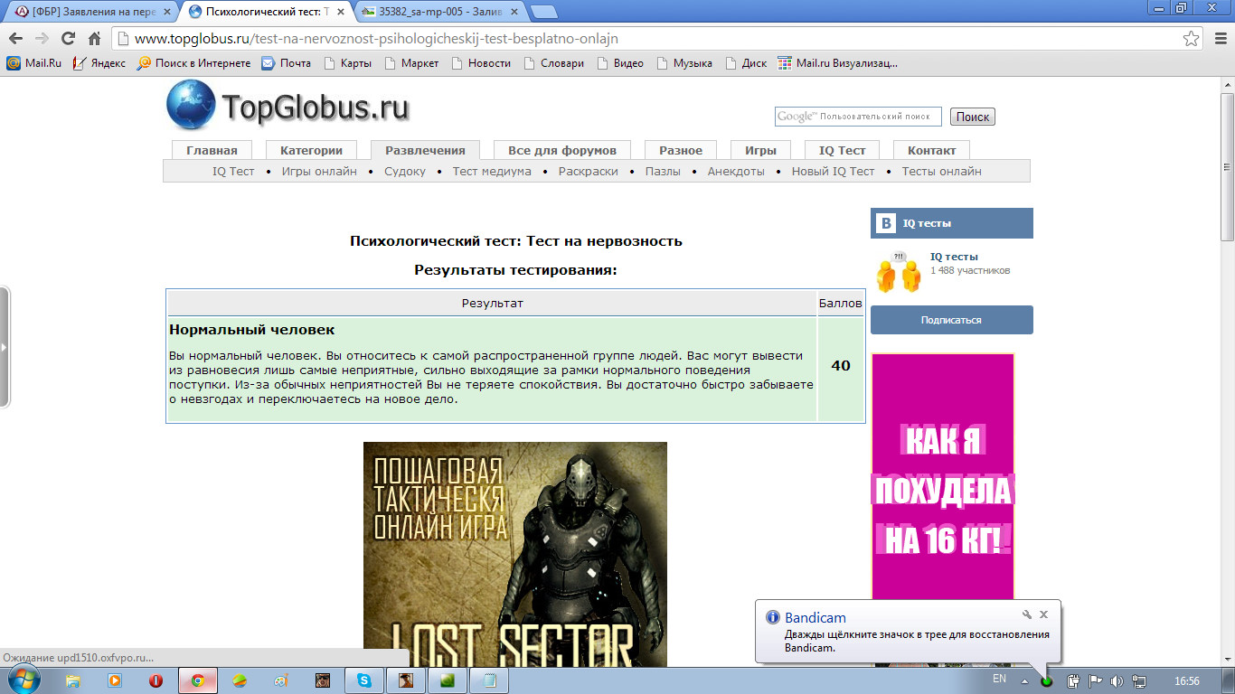Image resolution: width=1235 pixels, height=694 pixels.
Task: Click the Подписаться button
Action: (x=951, y=320)
